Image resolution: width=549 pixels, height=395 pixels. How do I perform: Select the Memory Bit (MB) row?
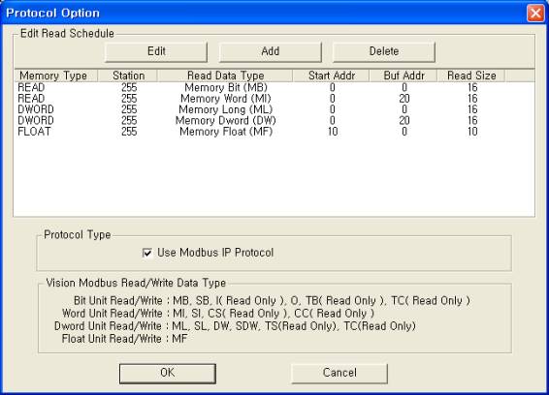tap(274, 87)
